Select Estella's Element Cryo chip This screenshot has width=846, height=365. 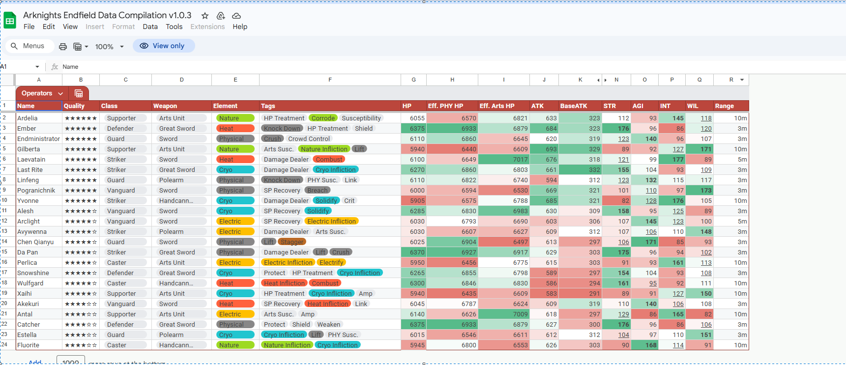click(x=235, y=335)
